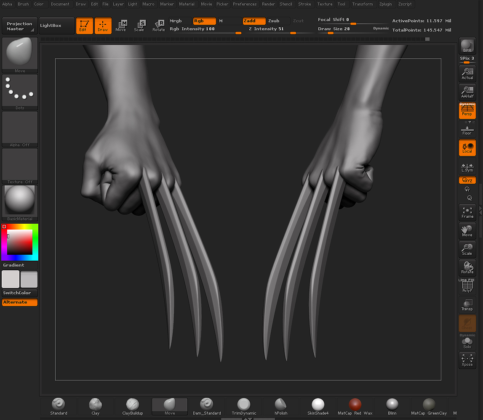Select the secondary color swatch

[29, 279]
